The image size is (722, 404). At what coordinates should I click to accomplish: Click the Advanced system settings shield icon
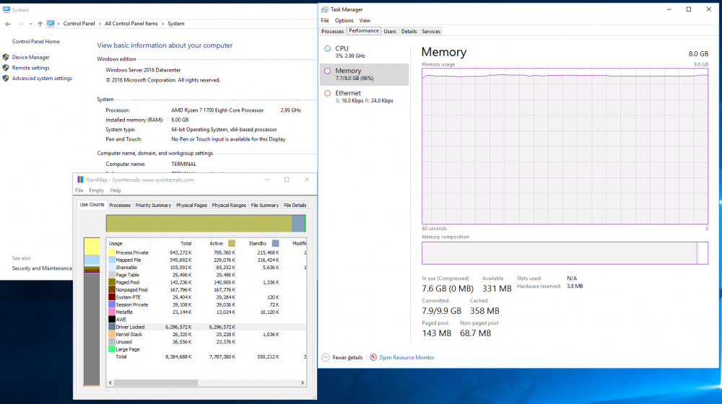6,78
